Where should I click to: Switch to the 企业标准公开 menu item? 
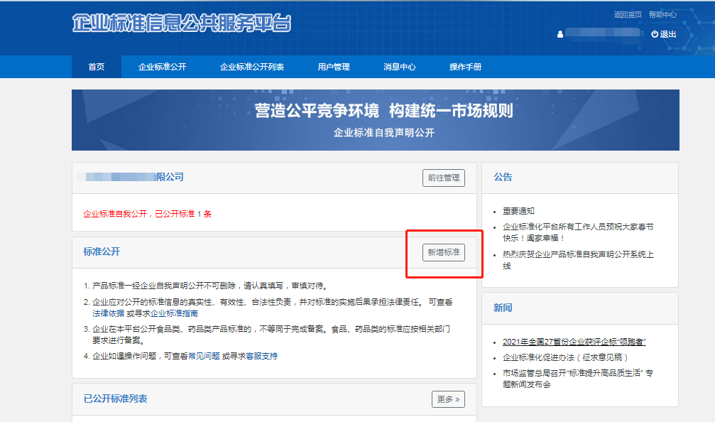click(x=162, y=67)
